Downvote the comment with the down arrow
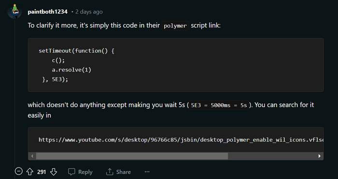 click(54, 172)
